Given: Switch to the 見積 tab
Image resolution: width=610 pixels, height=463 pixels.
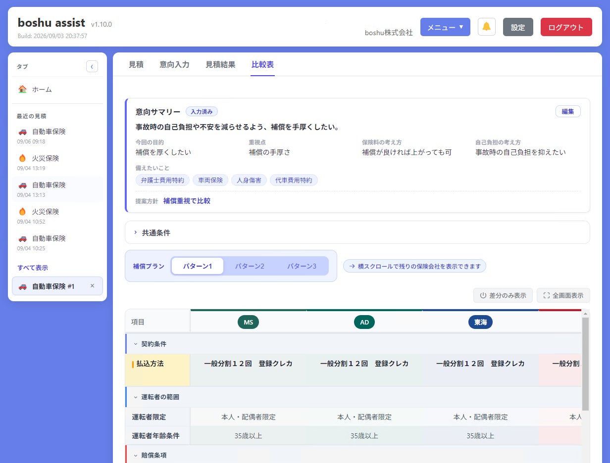Looking at the screenshot, I should click(x=136, y=64).
